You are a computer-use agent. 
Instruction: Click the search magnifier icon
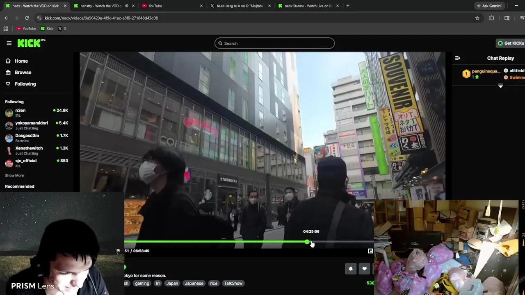(220, 43)
